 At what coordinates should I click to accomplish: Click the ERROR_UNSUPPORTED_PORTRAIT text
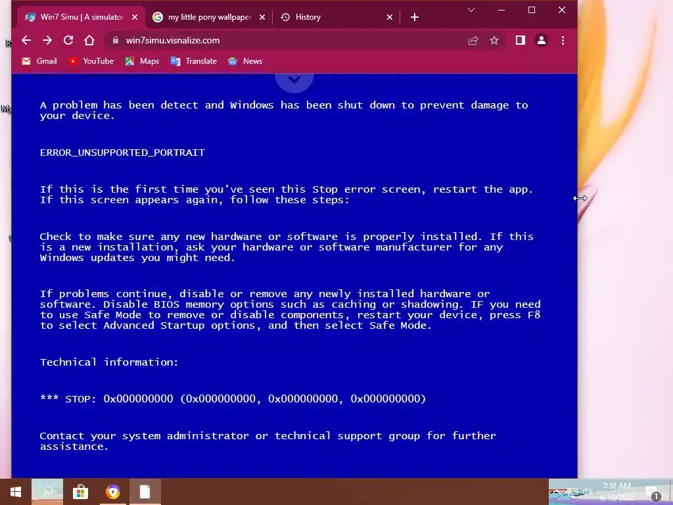122,153
